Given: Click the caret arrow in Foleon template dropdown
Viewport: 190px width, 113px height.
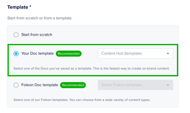Looking at the screenshot, I should click(x=168, y=85).
